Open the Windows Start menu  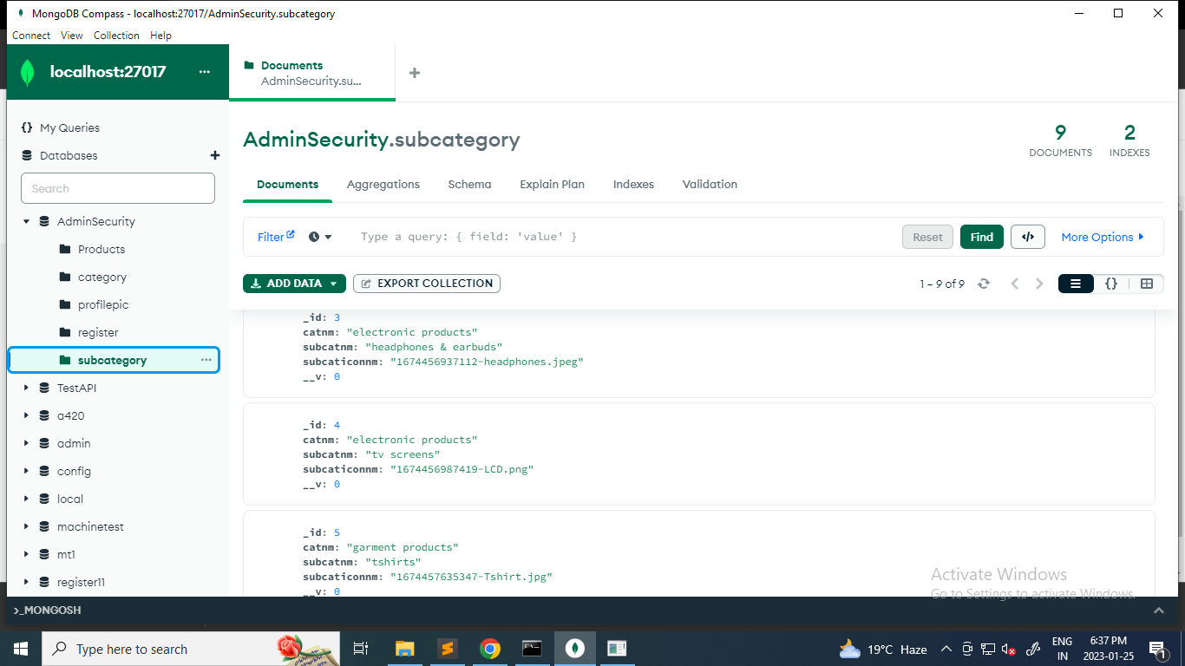(x=21, y=649)
